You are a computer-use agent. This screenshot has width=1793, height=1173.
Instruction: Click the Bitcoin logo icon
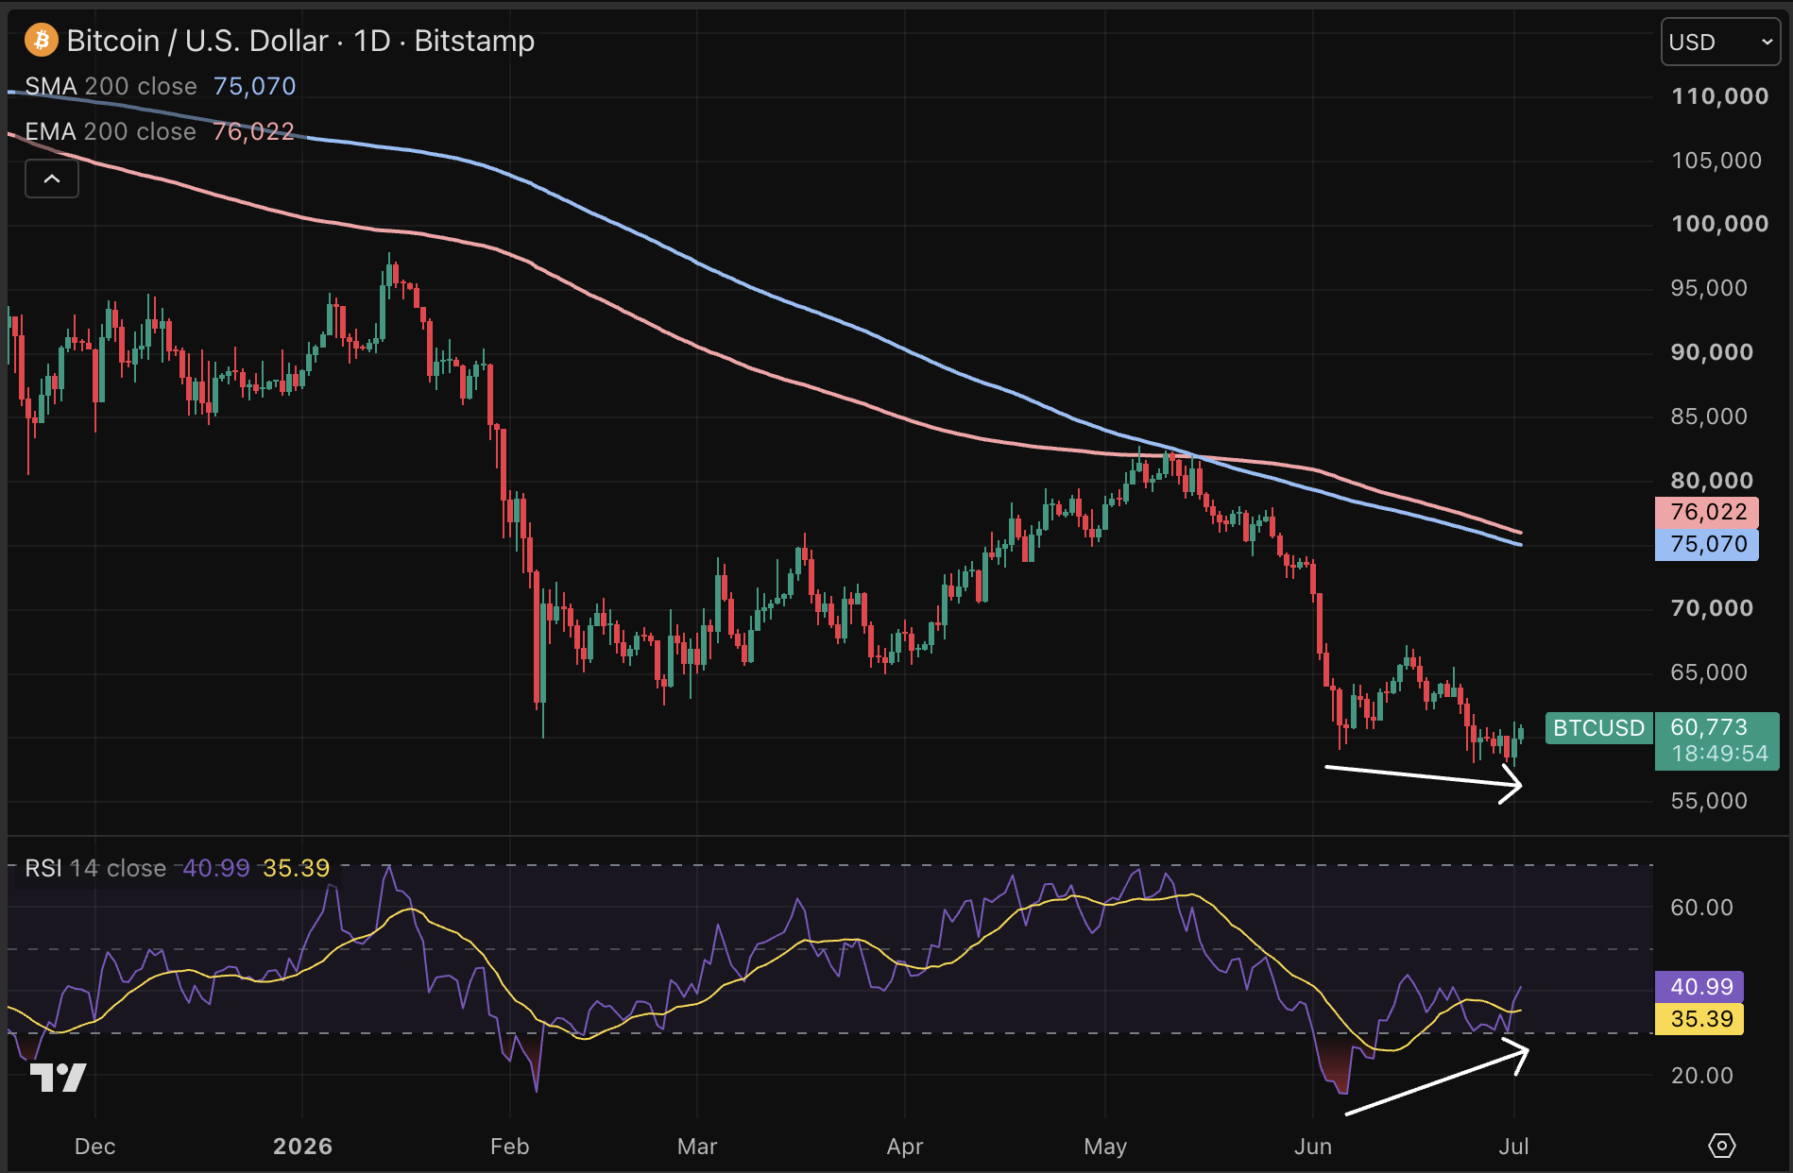pyautogui.click(x=41, y=41)
